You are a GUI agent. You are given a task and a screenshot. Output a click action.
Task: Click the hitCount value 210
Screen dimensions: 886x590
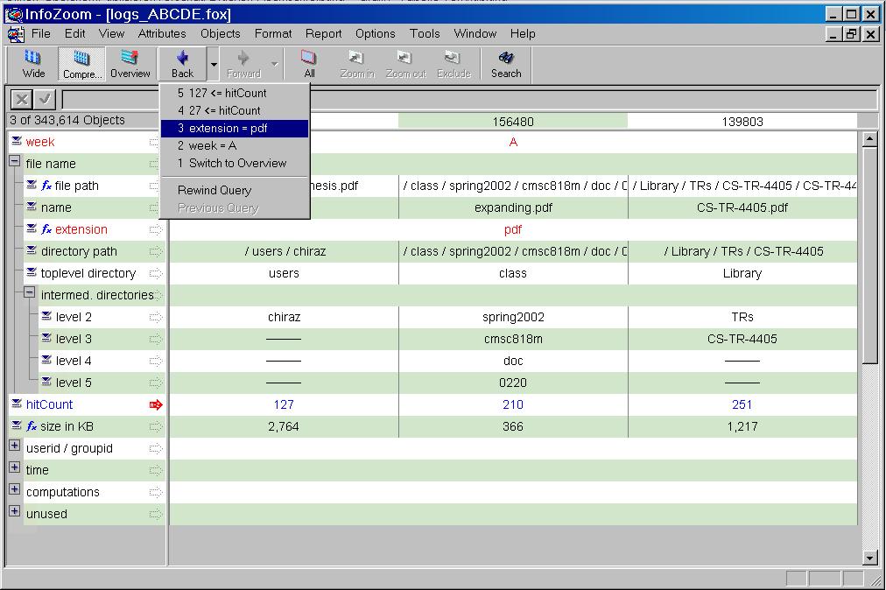(513, 404)
